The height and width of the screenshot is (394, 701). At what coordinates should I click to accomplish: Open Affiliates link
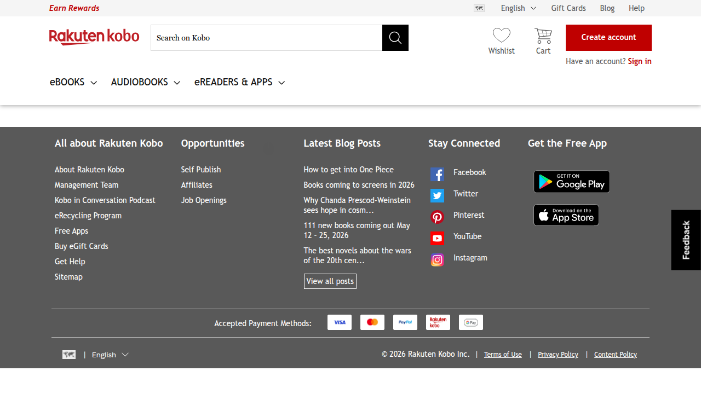(x=197, y=185)
